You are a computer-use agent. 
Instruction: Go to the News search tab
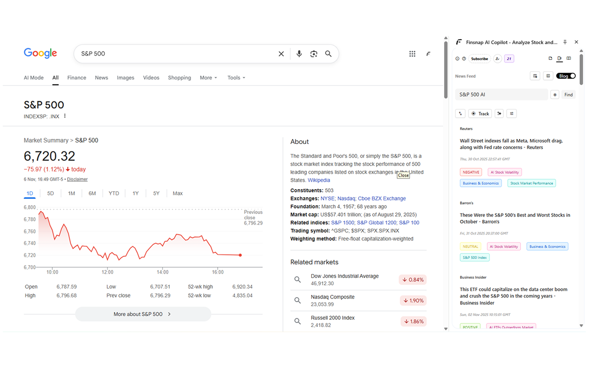pyautogui.click(x=101, y=78)
